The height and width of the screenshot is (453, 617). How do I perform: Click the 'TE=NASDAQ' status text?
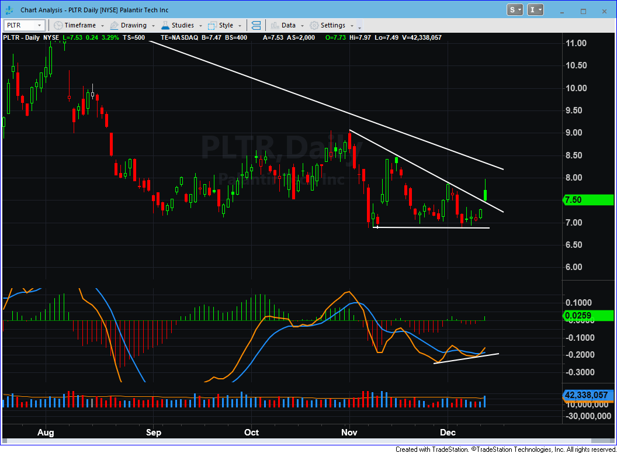(179, 38)
